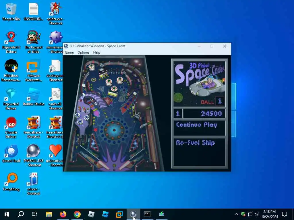Open the Windows Start menu
The height and width of the screenshot is (220, 294).
pyautogui.click(x=7, y=214)
